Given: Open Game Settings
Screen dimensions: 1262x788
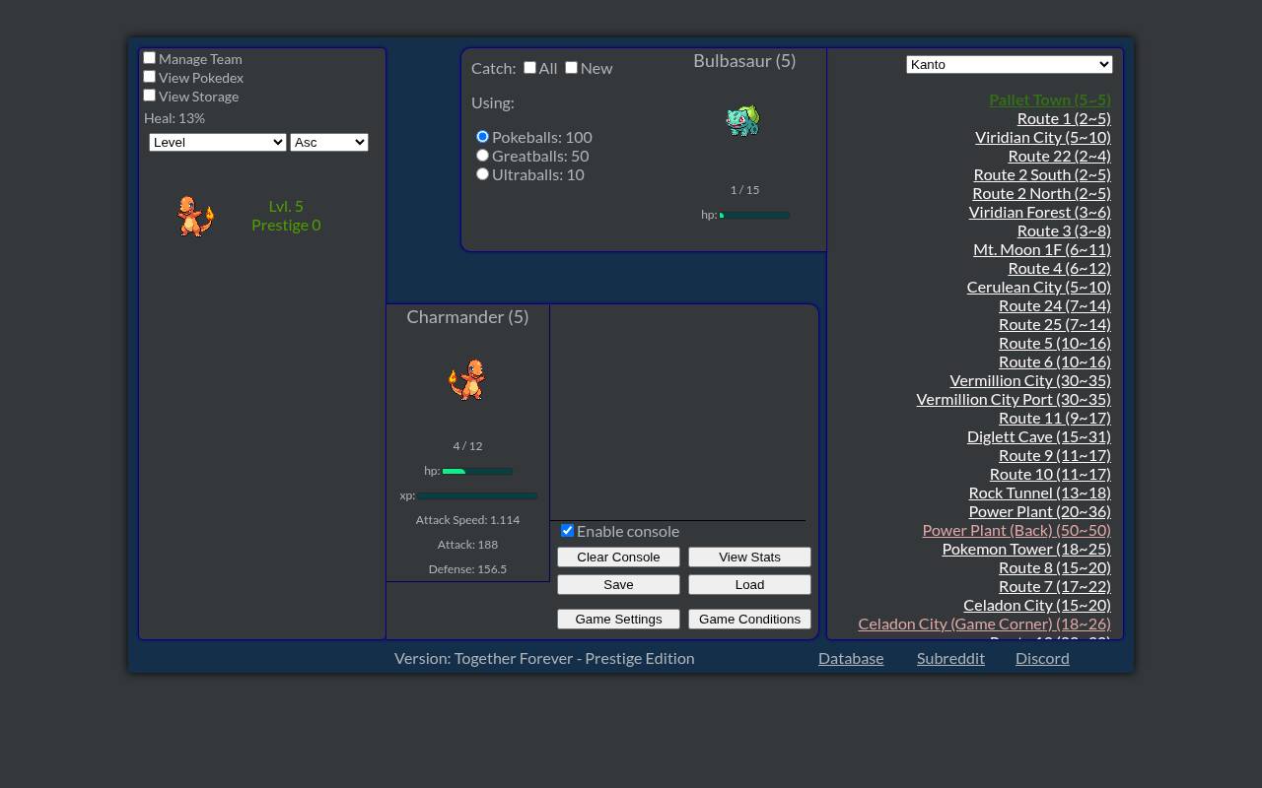Looking at the screenshot, I should 618,619.
